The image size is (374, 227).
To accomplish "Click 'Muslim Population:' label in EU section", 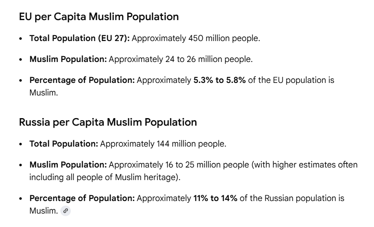I will tap(68, 59).
